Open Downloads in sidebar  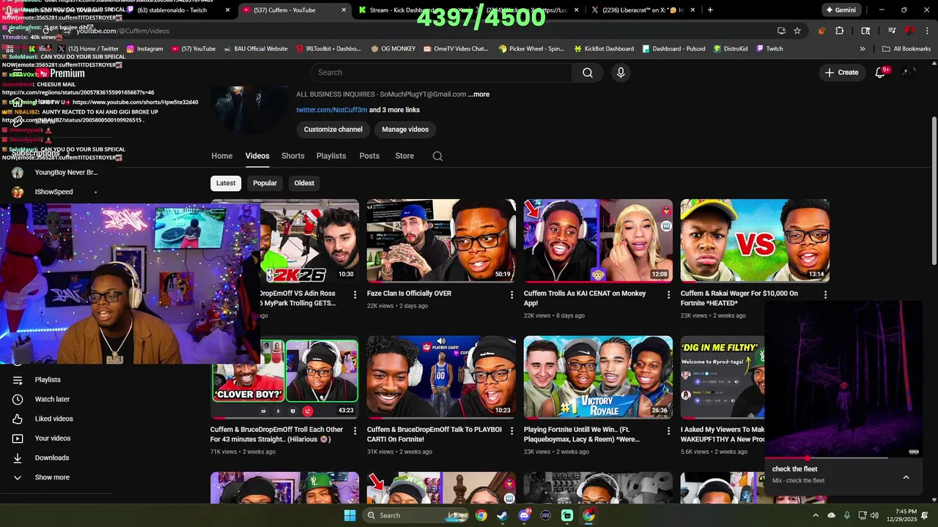pos(52,458)
